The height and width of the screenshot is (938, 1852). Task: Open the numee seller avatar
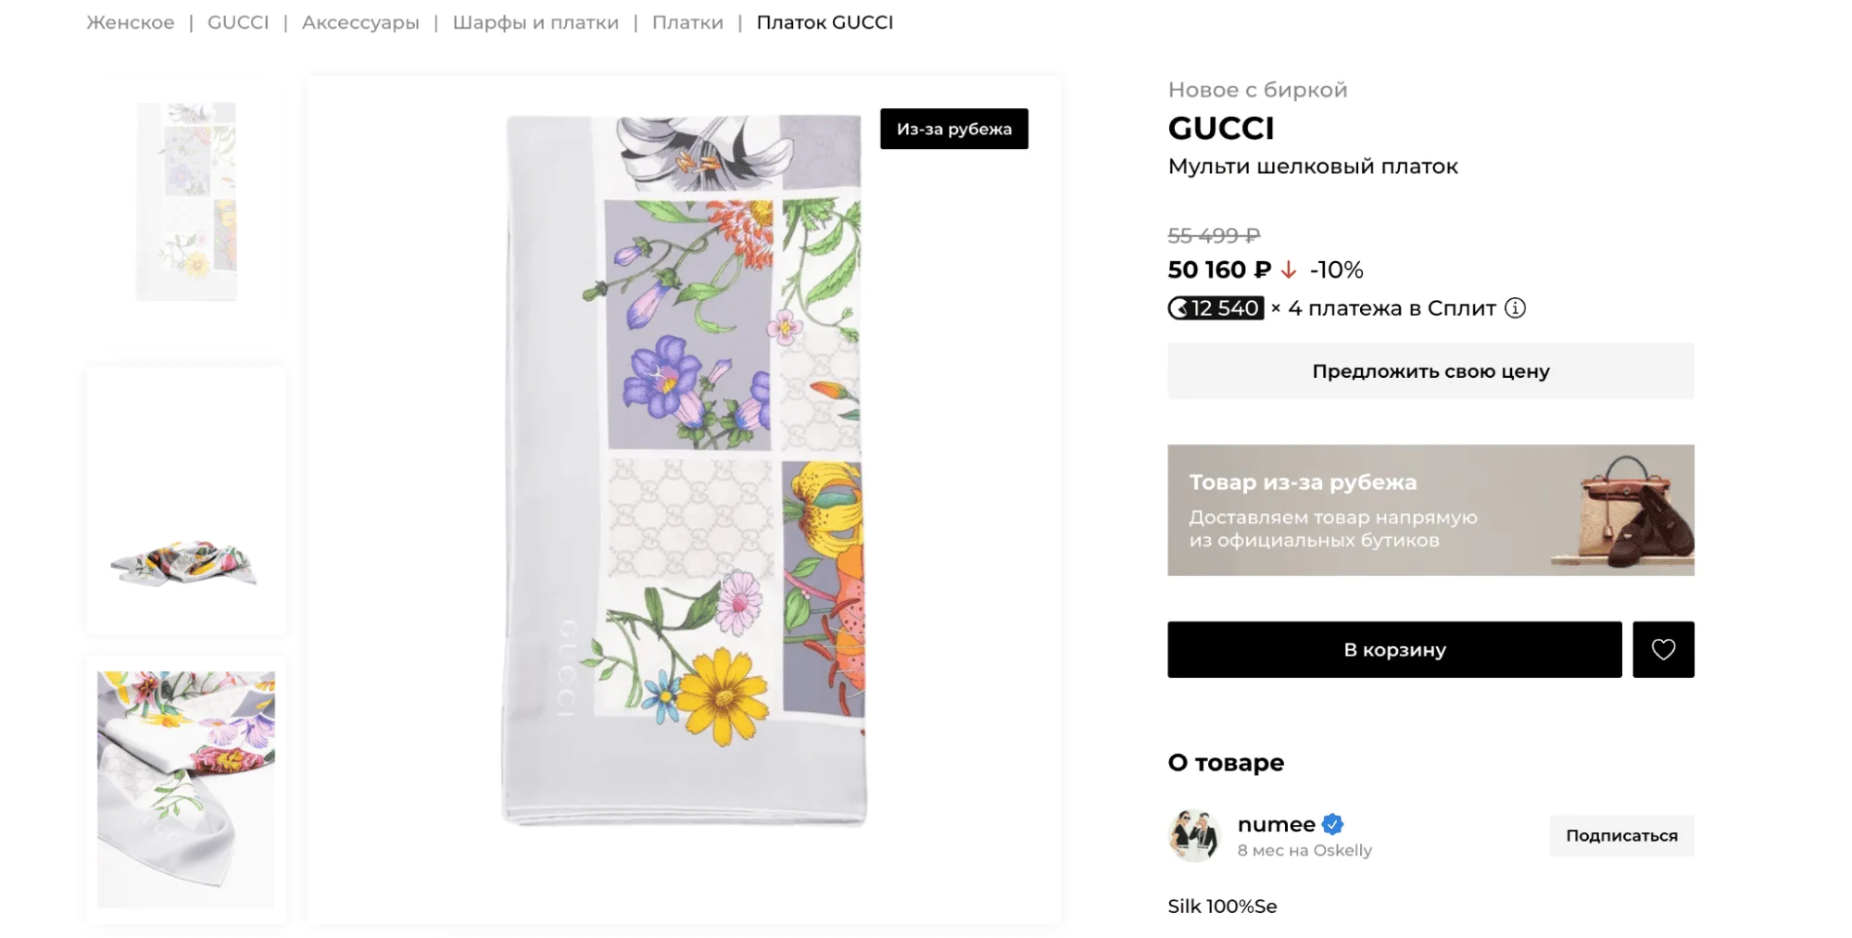tap(1194, 835)
